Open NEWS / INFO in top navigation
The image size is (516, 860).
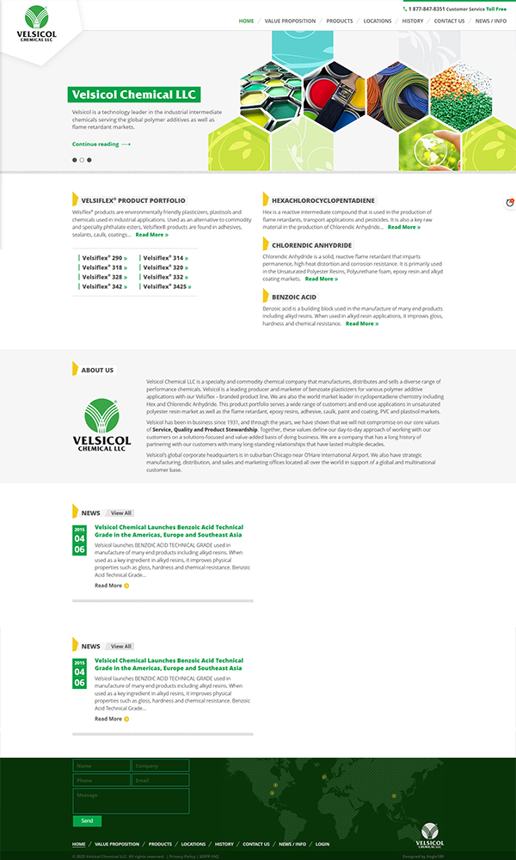[x=491, y=21]
